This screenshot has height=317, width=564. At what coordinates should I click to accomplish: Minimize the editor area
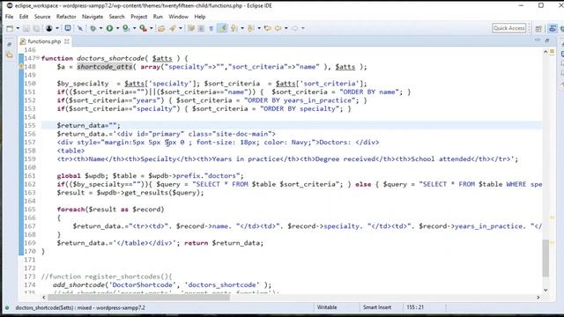[538, 41]
